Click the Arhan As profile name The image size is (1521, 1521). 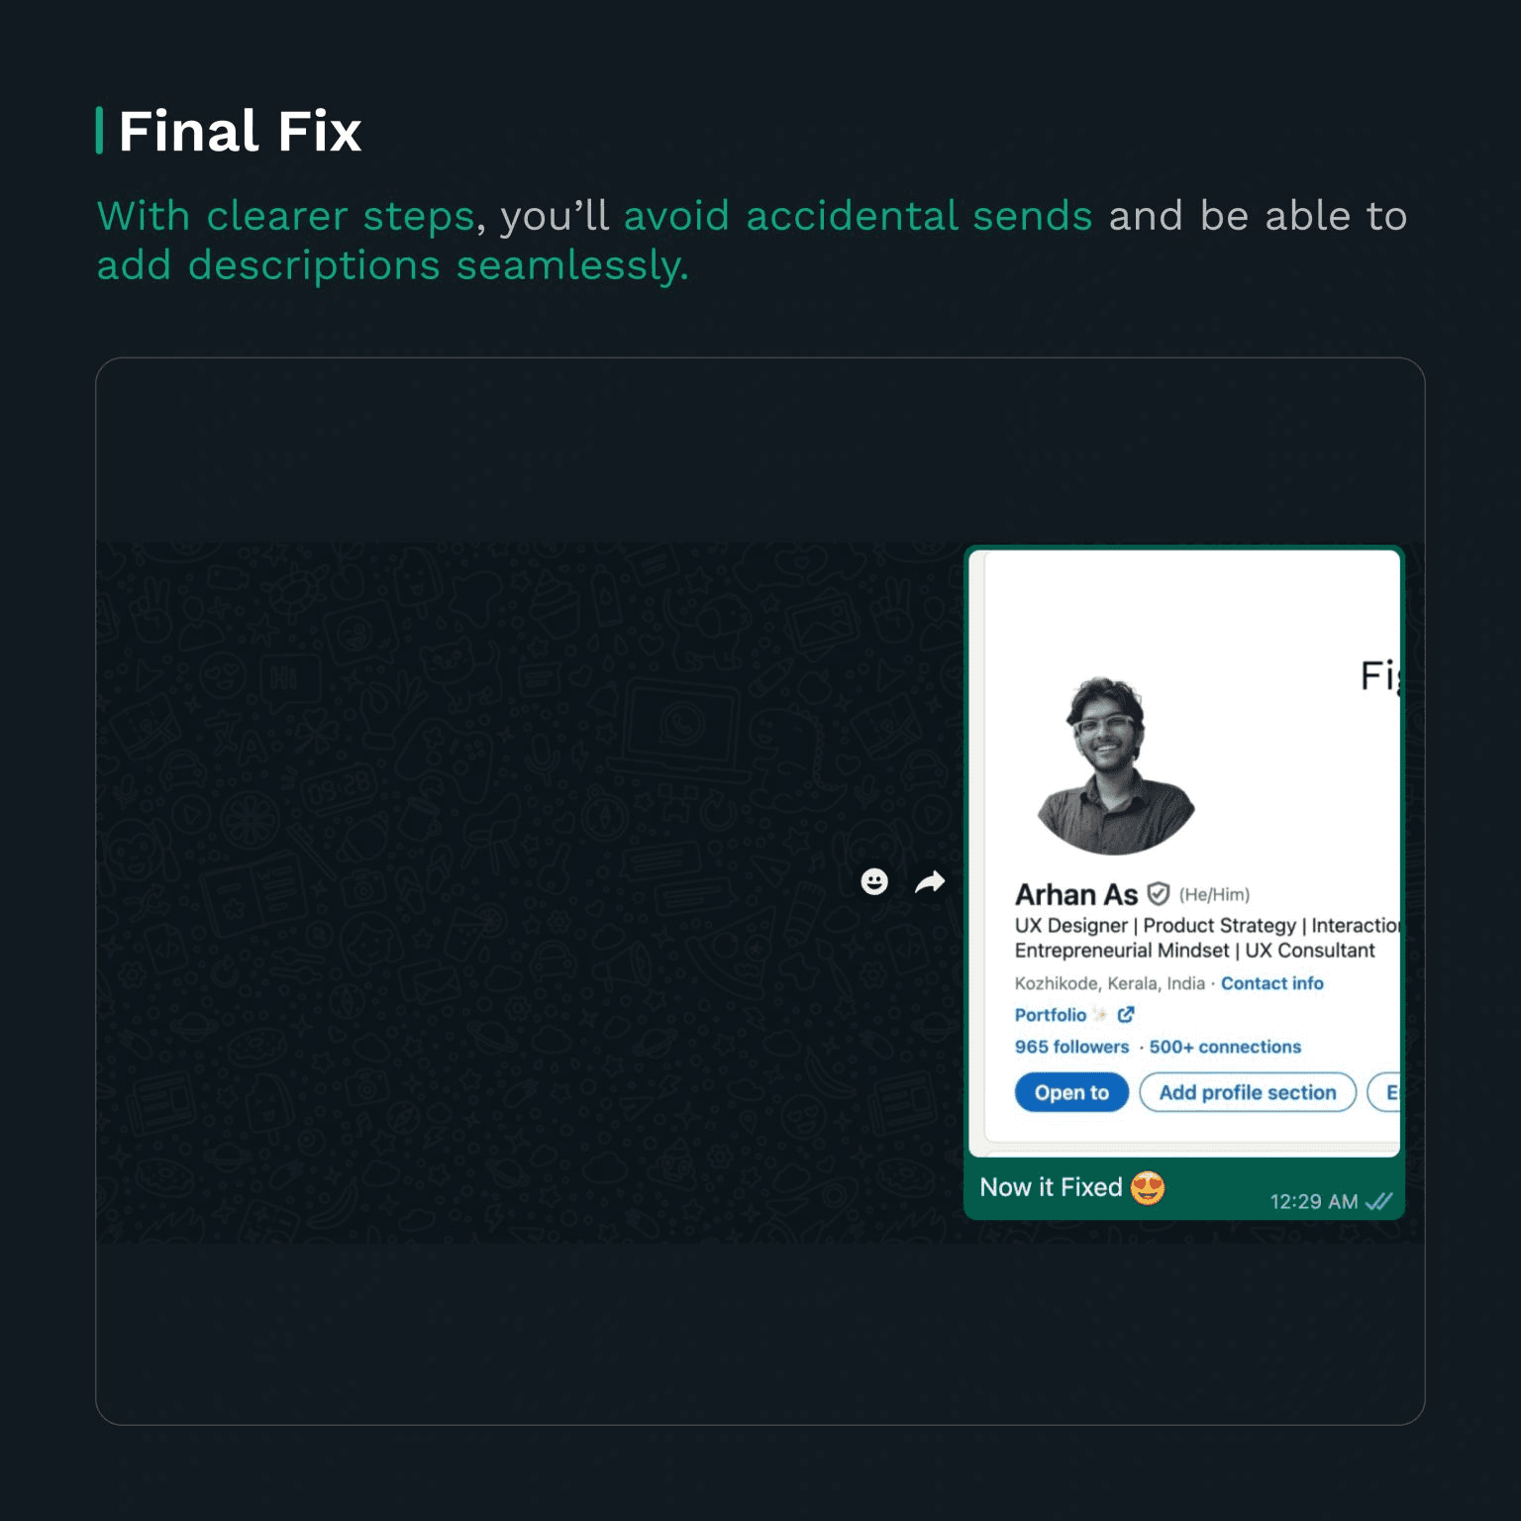point(1076,894)
